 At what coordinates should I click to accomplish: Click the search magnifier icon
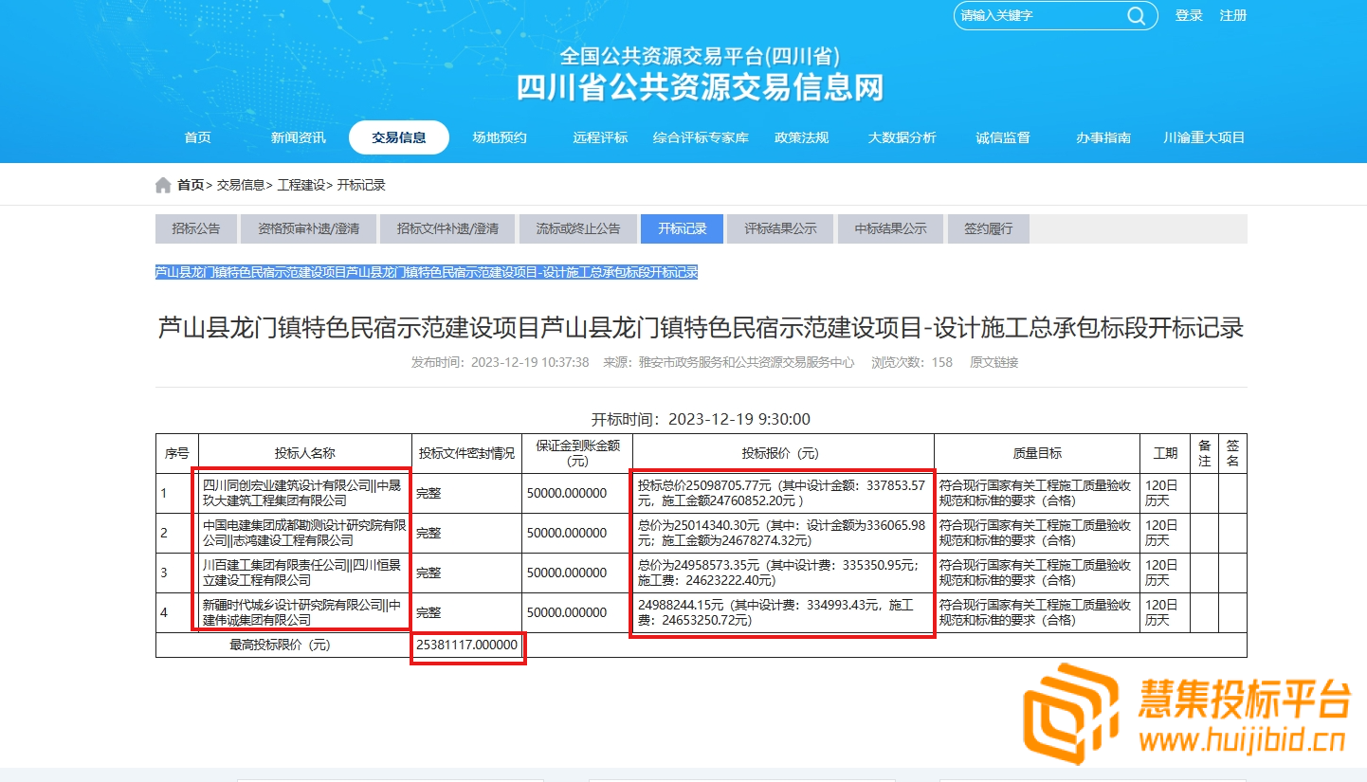point(1136,15)
